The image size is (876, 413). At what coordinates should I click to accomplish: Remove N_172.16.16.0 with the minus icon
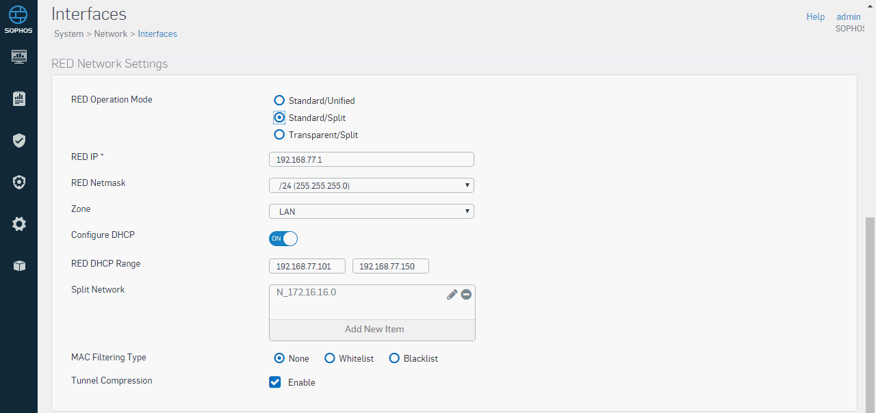tap(466, 295)
